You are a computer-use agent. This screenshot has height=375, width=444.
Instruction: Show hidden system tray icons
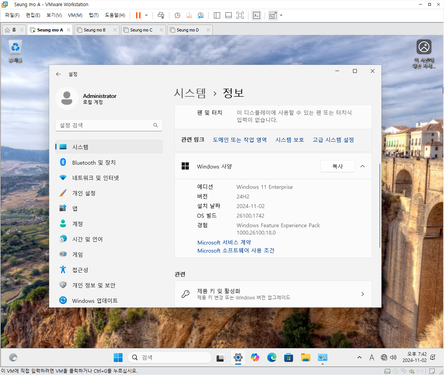click(360, 357)
